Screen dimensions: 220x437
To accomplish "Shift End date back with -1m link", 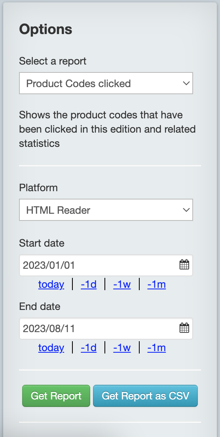I will 157,348.
